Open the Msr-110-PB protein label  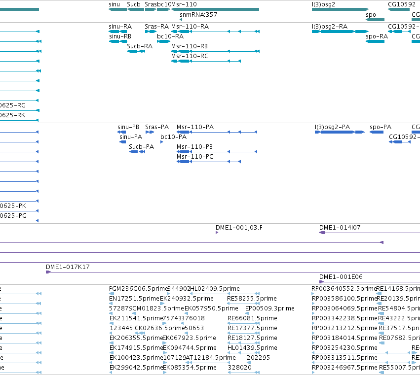(x=194, y=147)
